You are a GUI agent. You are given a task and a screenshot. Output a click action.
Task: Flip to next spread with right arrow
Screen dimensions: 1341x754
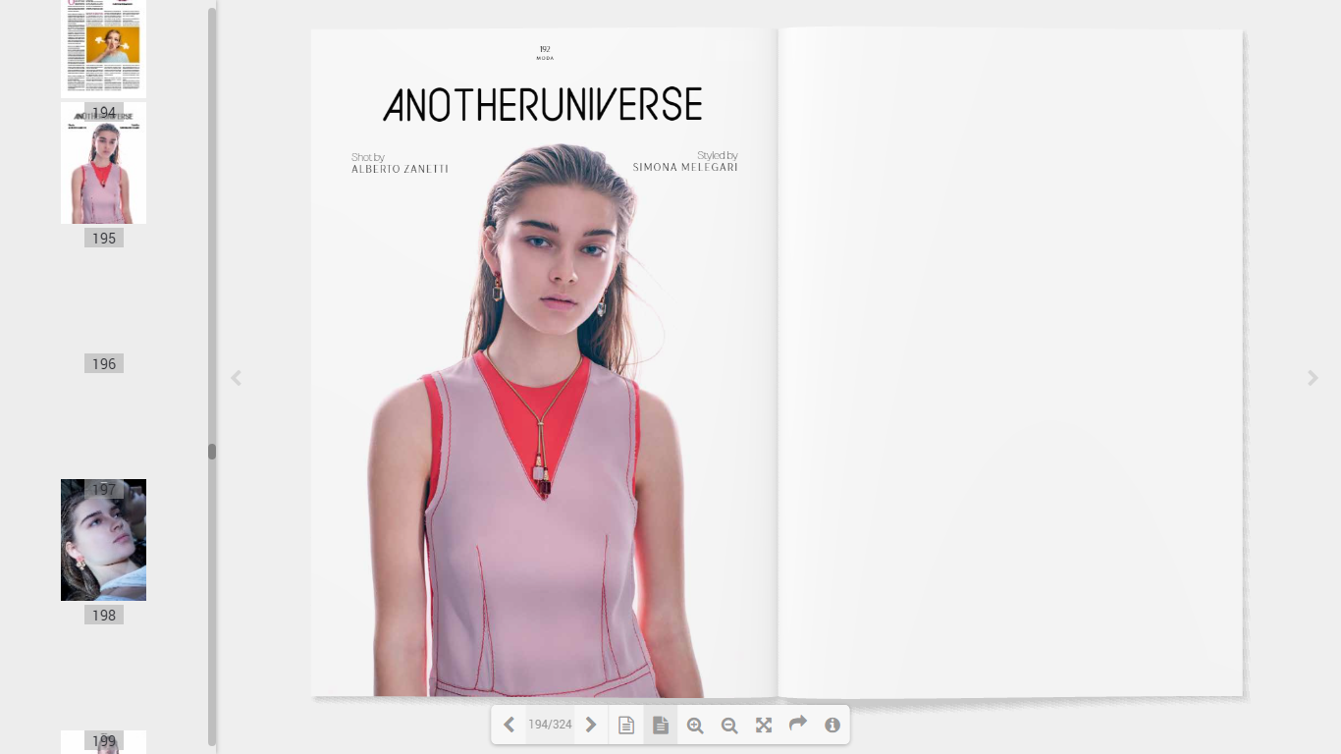tap(1313, 378)
